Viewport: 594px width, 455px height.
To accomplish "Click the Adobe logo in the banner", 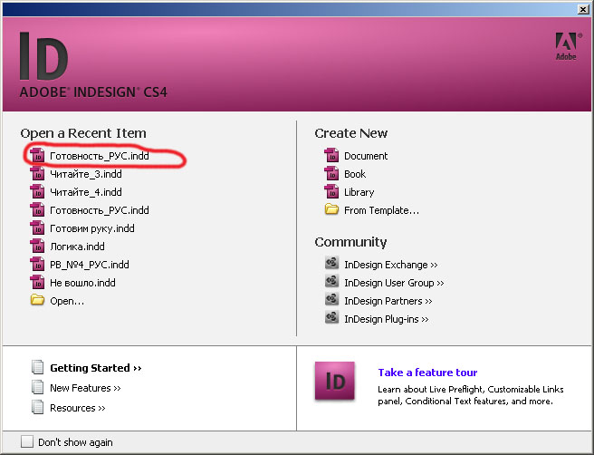I will pos(567,46).
